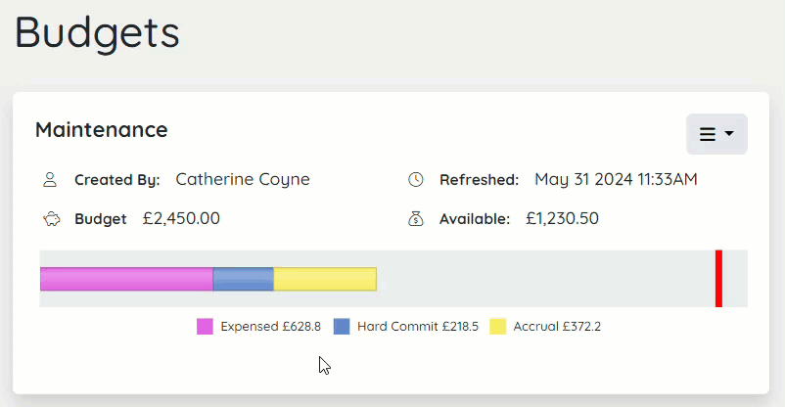Click the piggy bank icon beside Budget
The height and width of the screenshot is (407, 785).
point(51,219)
